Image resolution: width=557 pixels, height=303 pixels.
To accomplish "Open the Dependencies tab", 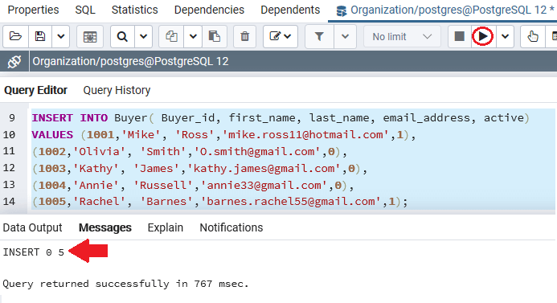I will 209,10.
